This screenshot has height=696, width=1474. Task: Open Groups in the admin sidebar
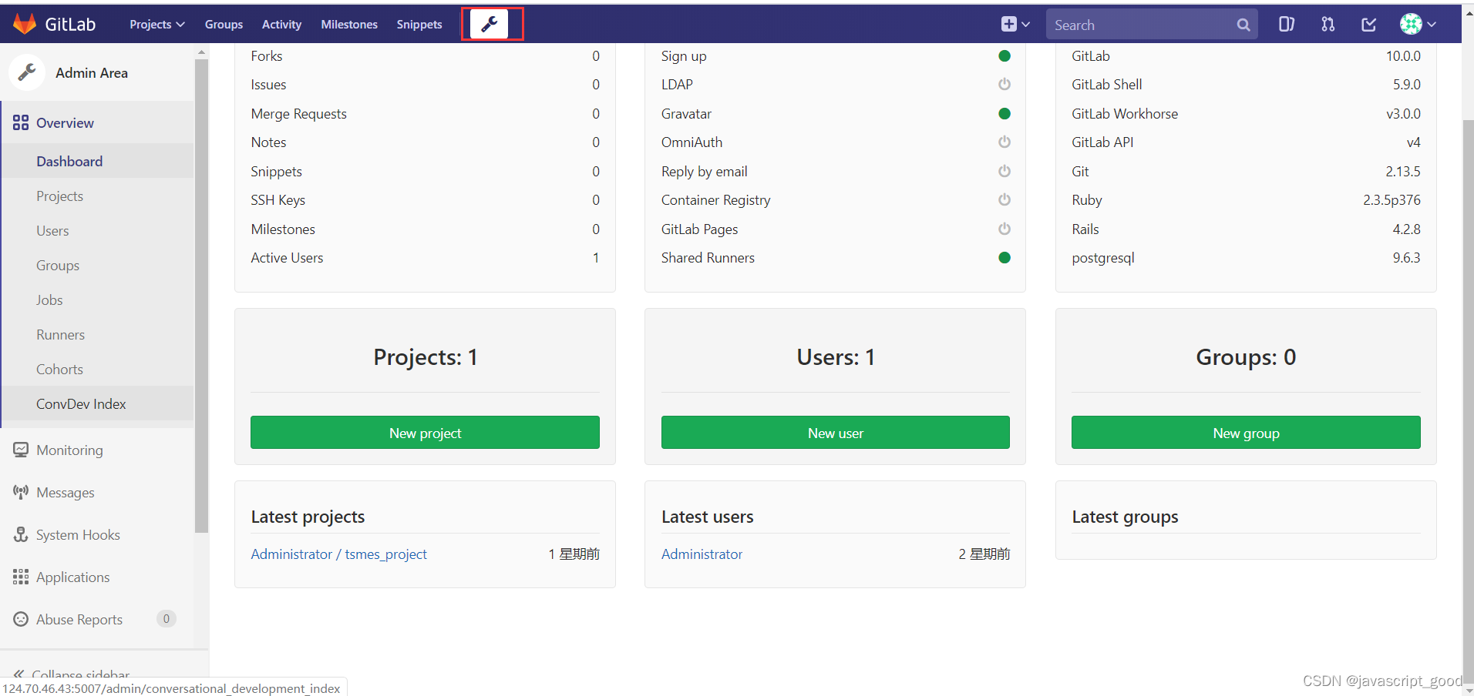pyautogui.click(x=58, y=265)
